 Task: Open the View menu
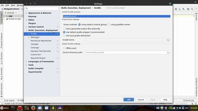[x=13, y=6]
